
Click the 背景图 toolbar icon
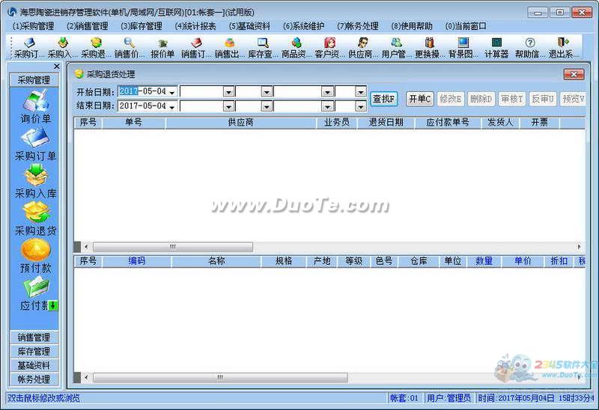tap(463, 48)
